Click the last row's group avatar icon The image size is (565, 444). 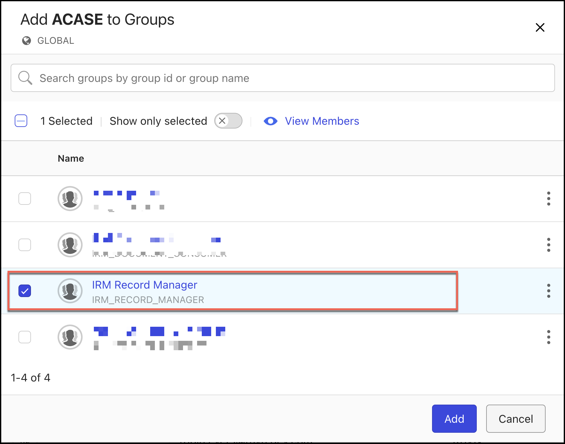[x=70, y=337]
